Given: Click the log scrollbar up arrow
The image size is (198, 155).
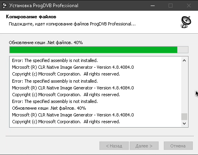Looking at the screenshot, I should coord(184,60).
